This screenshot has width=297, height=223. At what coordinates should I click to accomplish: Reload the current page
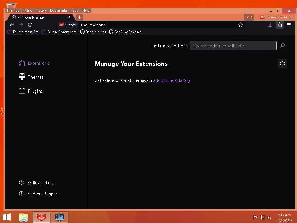click(x=30, y=25)
